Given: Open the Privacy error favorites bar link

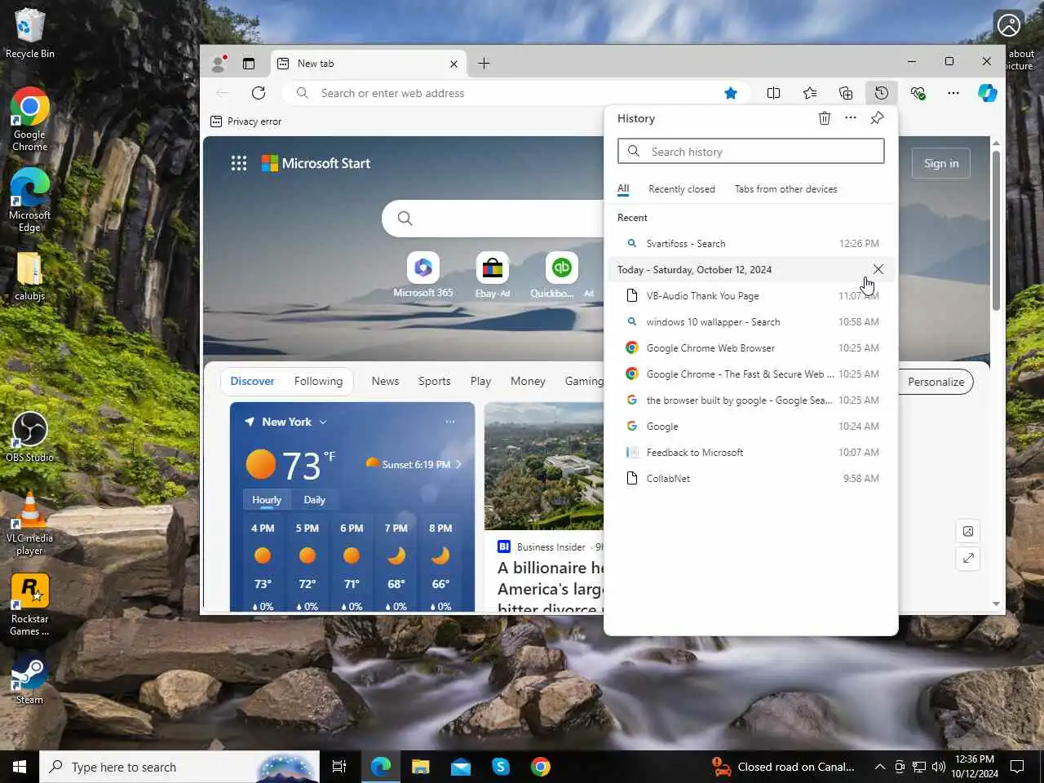Looking at the screenshot, I should coord(246,122).
